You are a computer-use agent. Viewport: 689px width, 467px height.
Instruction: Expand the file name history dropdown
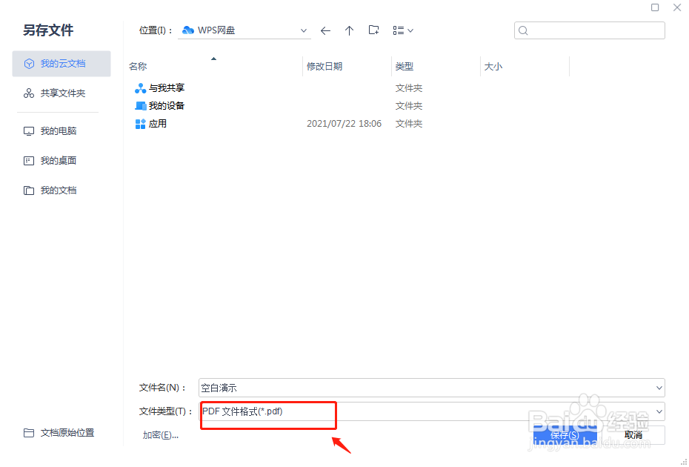click(659, 388)
